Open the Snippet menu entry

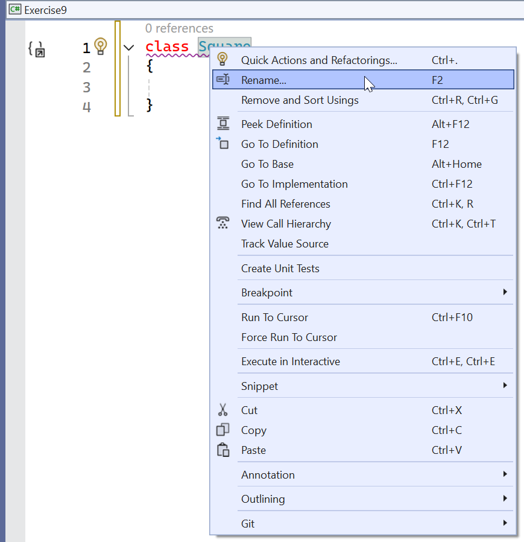point(363,386)
